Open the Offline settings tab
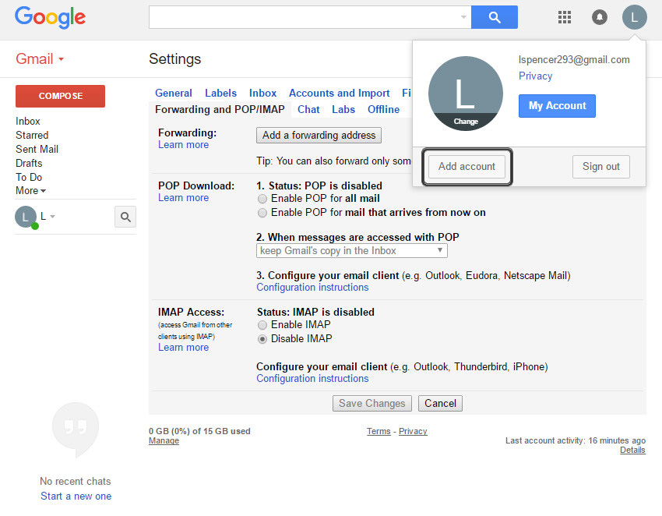The height and width of the screenshot is (516, 662). tap(383, 109)
